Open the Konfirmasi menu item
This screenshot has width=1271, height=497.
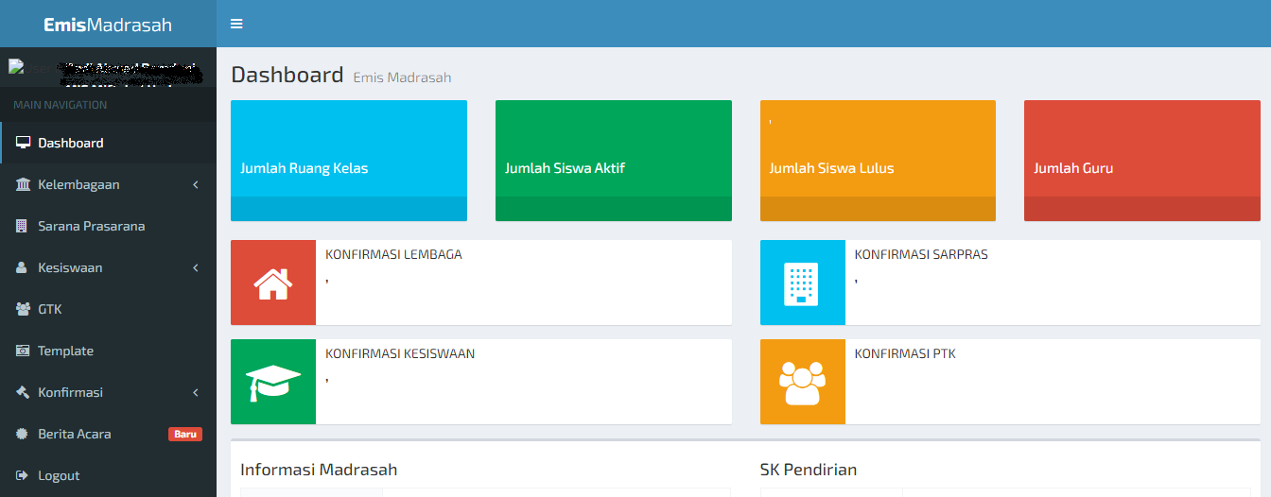click(109, 392)
